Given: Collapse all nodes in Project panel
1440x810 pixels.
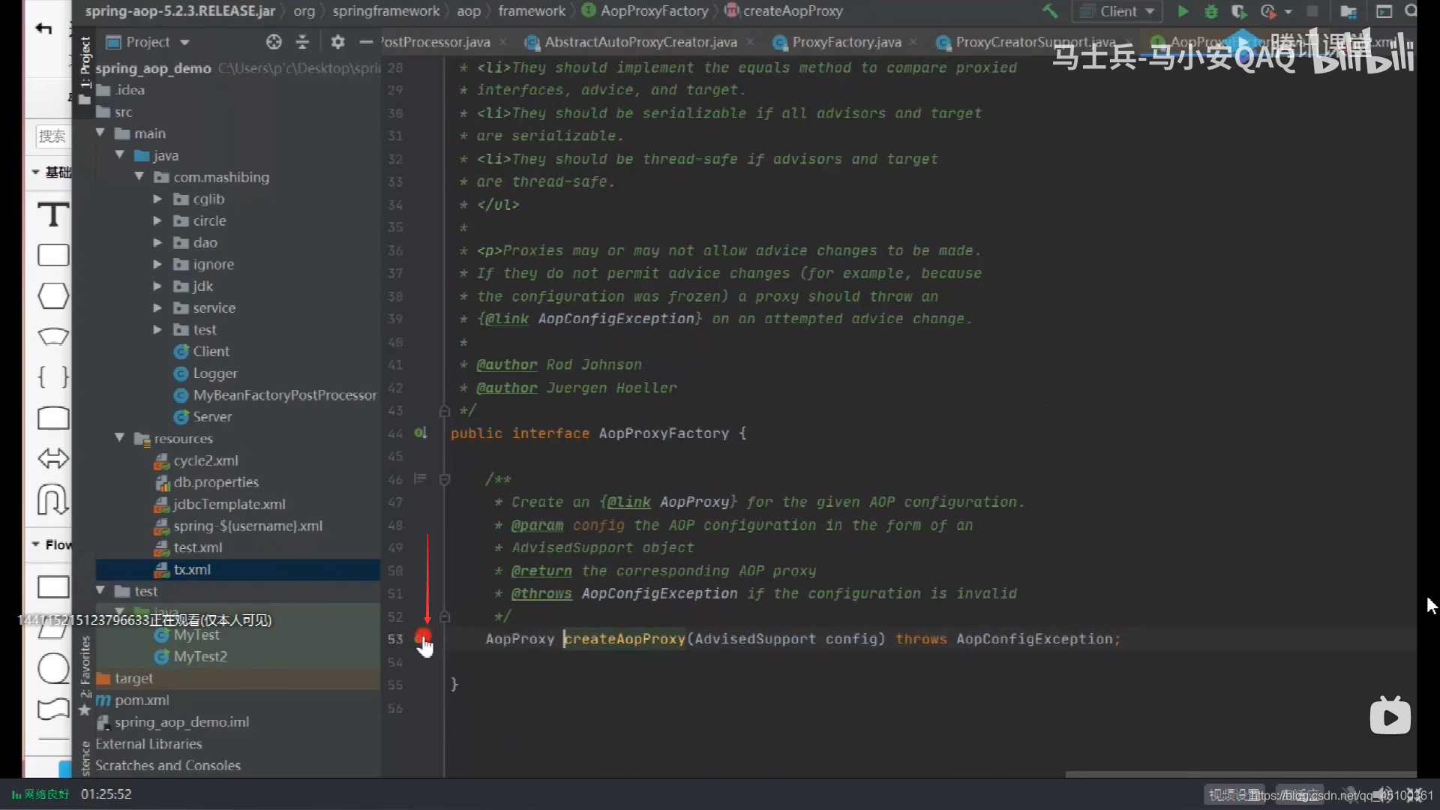Looking at the screenshot, I should coord(302,42).
